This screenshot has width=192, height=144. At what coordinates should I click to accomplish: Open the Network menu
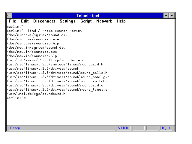coord(104,21)
